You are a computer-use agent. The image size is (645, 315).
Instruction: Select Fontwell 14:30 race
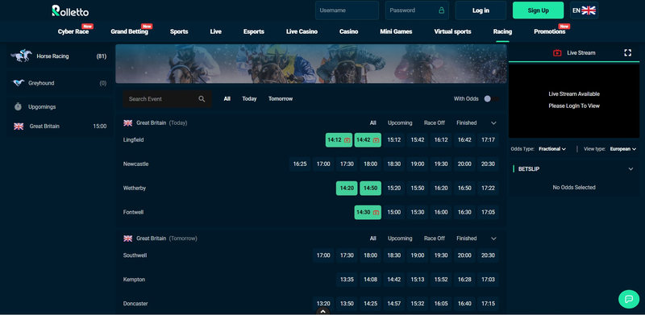coord(368,213)
